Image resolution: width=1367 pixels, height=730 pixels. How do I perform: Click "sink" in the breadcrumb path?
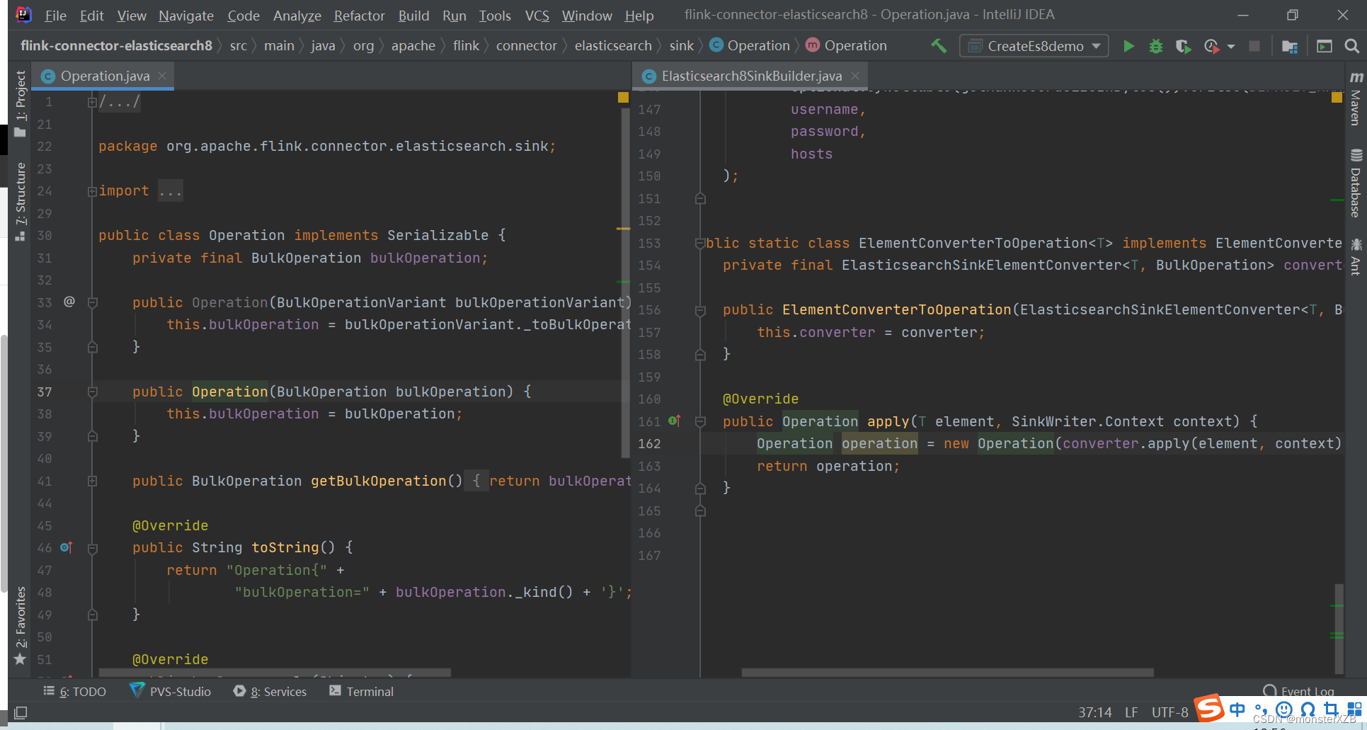click(681, 45)
